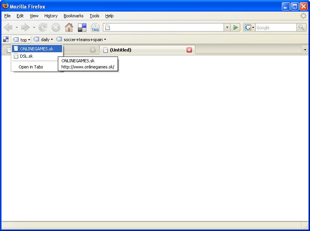Expand the soccer+teams+spain tag dropdown
The width and height of the screenshot is (310, 231).
pyautogui.click(x=81, y=40)
